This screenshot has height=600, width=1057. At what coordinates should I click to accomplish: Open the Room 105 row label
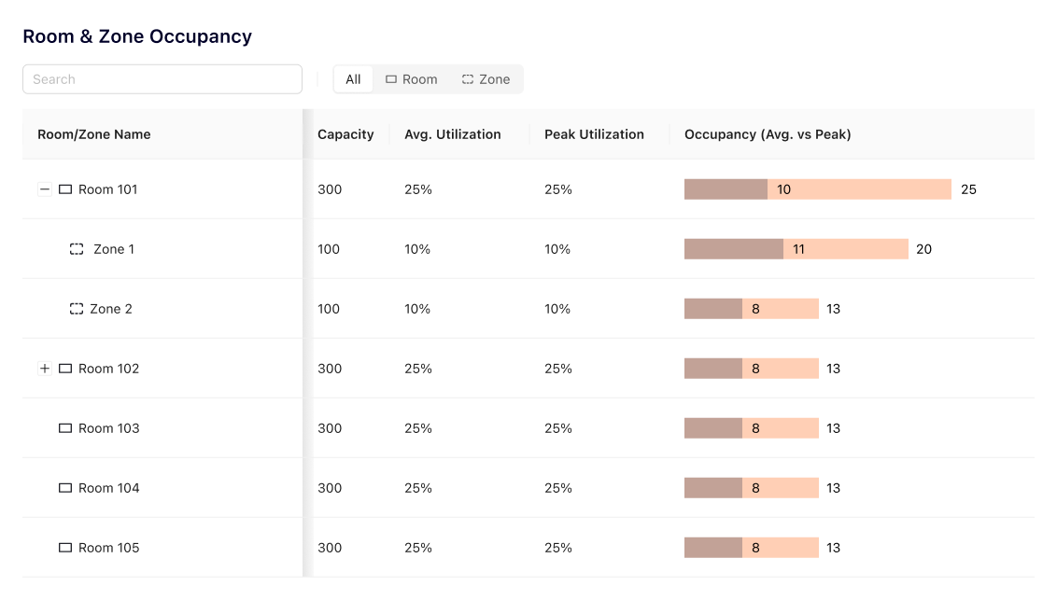tap(108, 548)
